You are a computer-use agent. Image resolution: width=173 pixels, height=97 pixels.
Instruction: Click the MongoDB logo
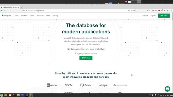click(x=6, y=16)
